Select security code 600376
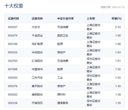This screenshot has height=110, width=128. point(13,86)
